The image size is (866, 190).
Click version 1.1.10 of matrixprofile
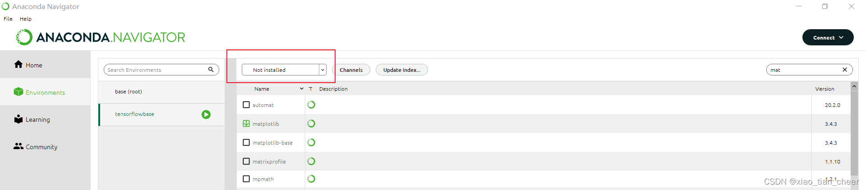[832, 162]
